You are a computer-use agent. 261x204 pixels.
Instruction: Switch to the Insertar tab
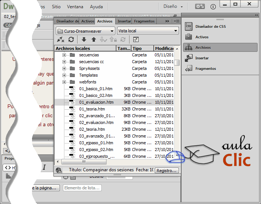click(x=124, y=21)
